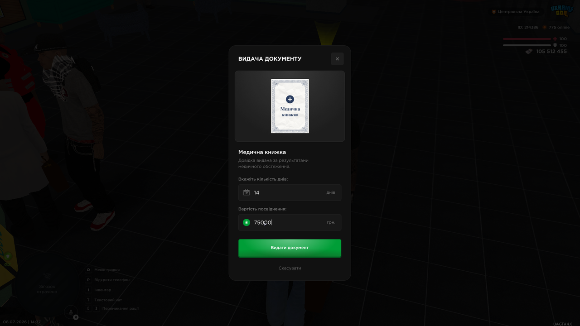Click the green hryvnia icon in cost field
This screenshot has width=580, height=326.
pyautogui.click(x=246, y=222)
